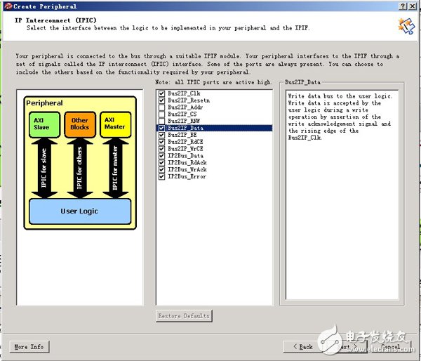
Task: Click the wizard logo icon at top right
Action: click(x=405, y=26)
